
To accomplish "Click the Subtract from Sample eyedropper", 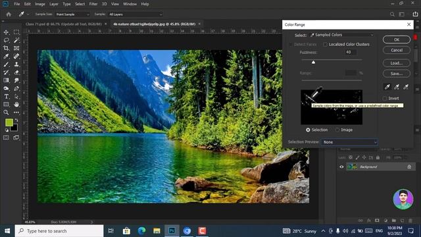I will 406,87.
